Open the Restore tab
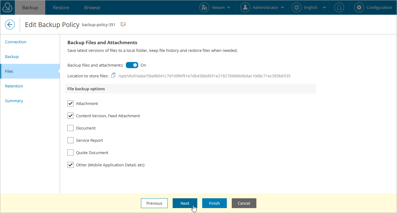Image resolution: width=397 pixels, height=213 pixels. coord(61,7)
